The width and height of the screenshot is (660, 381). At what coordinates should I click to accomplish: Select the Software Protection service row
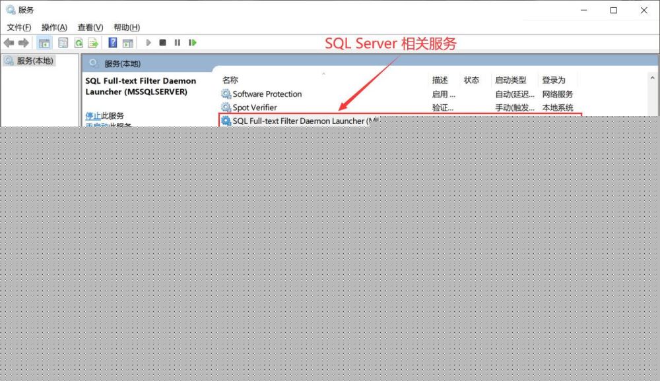point(267,94)
